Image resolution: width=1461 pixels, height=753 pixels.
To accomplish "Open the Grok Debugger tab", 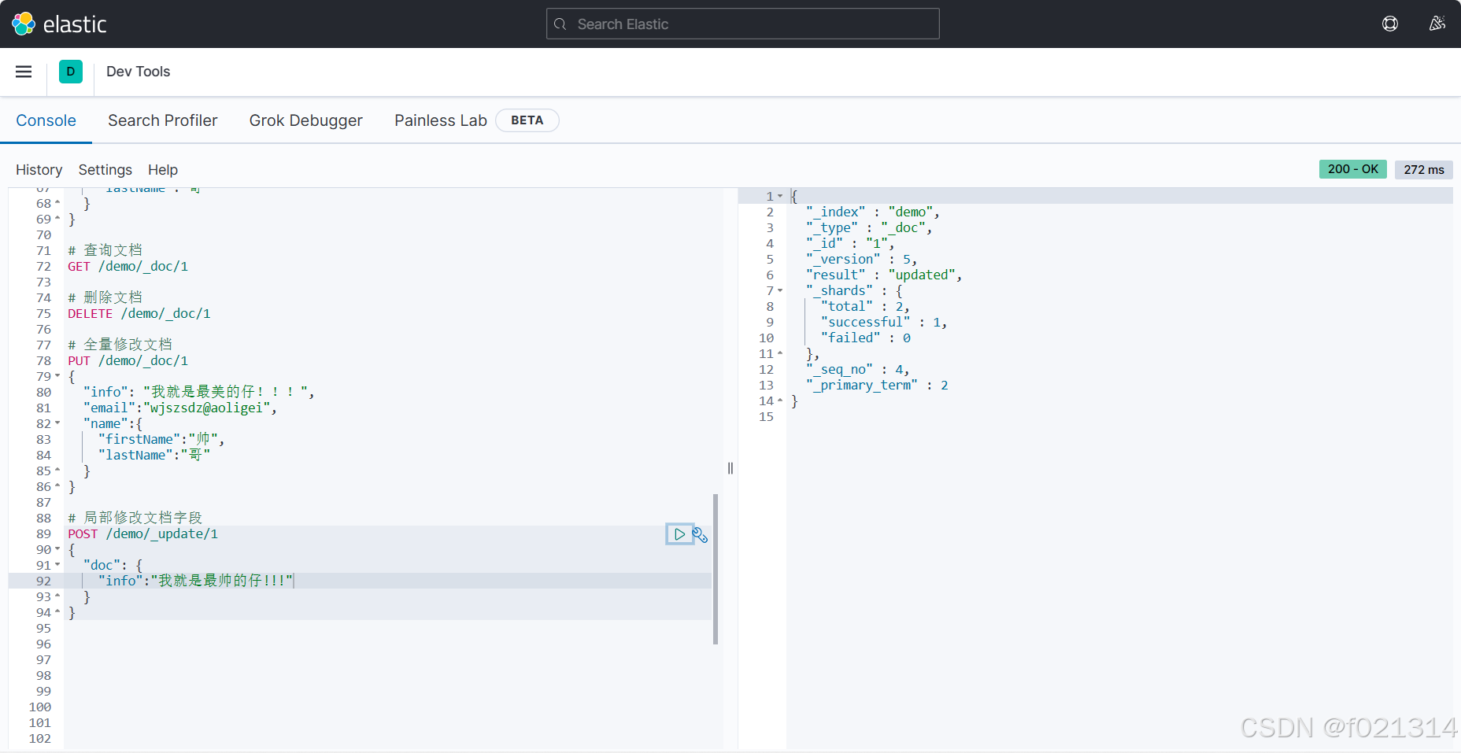I will point(306,120).
